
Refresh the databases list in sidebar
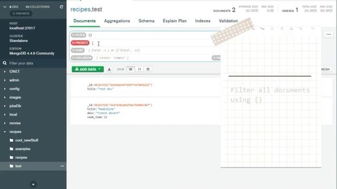click(x=62, y=7)
